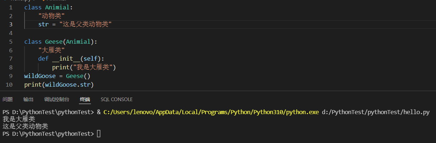Click the python.exe path link in terminal
The image size is (436, 143).
pyautogui.click(x=211, y=112)
